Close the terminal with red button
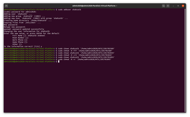Screen dimensions: 190x117 183,6
